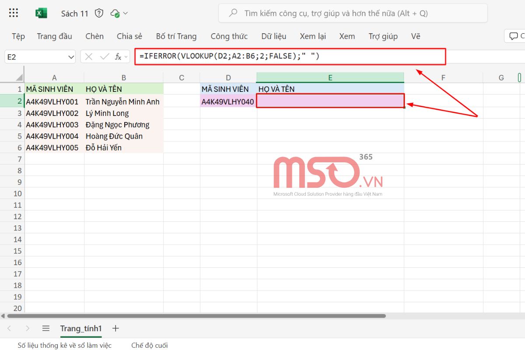Image resolution: width=525 pixels, height=350 pixels.
Task: Select row 7 header
Action: tap(12, 159)
